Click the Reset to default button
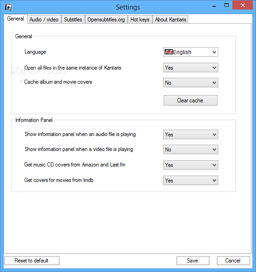Screen dimensions: 256x272 32,261
